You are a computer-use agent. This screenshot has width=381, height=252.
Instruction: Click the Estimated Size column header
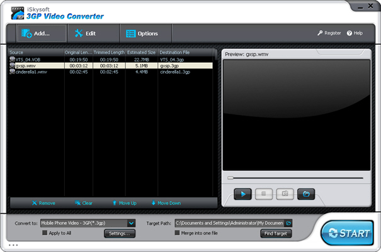(x=142, y=52)
